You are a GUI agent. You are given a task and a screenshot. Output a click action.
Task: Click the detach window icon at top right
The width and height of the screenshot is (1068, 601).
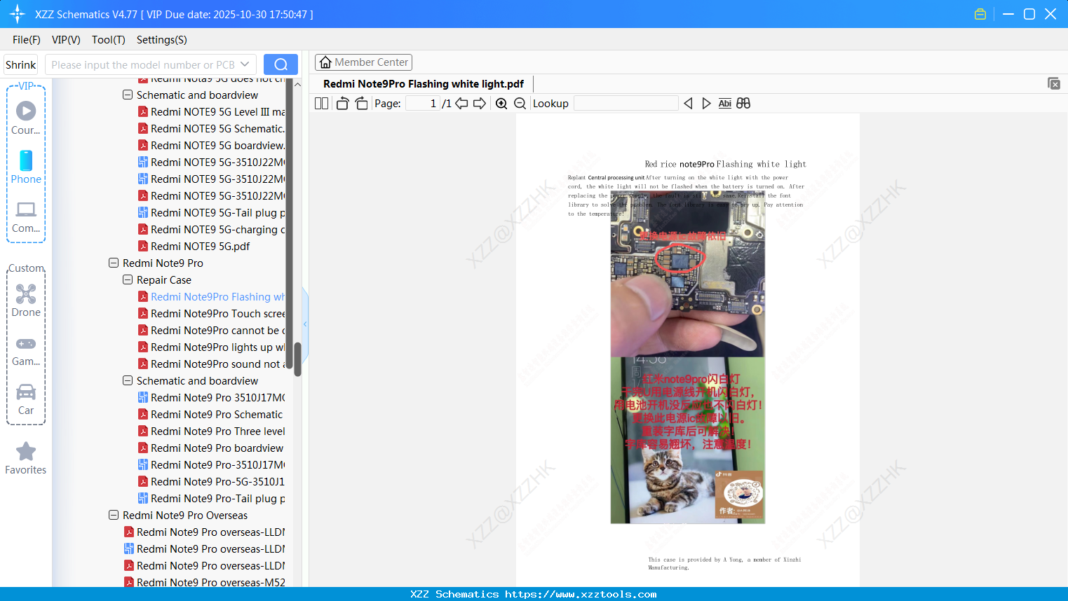click(x=1054, y=83)
